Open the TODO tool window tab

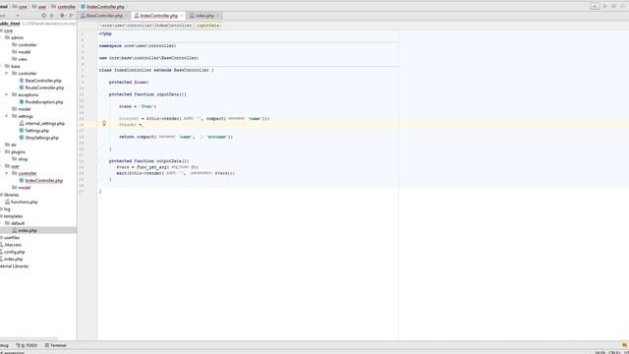pos(27,345)
